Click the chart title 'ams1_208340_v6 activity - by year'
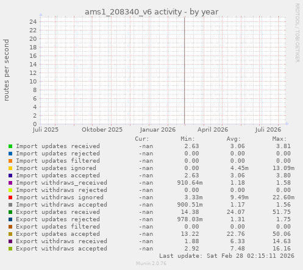The width and height of the screenshot is (303, 270). (151, 12)
